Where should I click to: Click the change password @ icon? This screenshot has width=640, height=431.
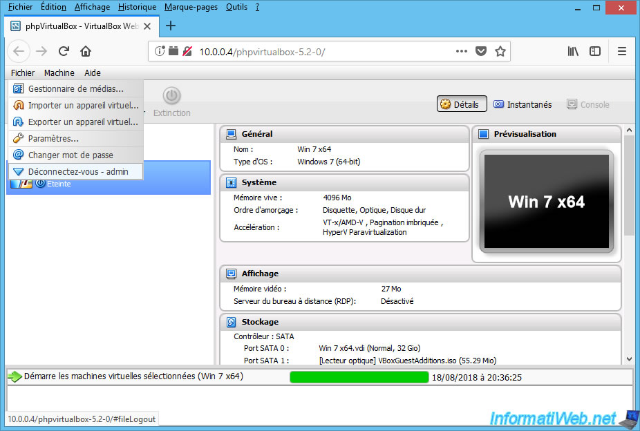click(18, 155)
